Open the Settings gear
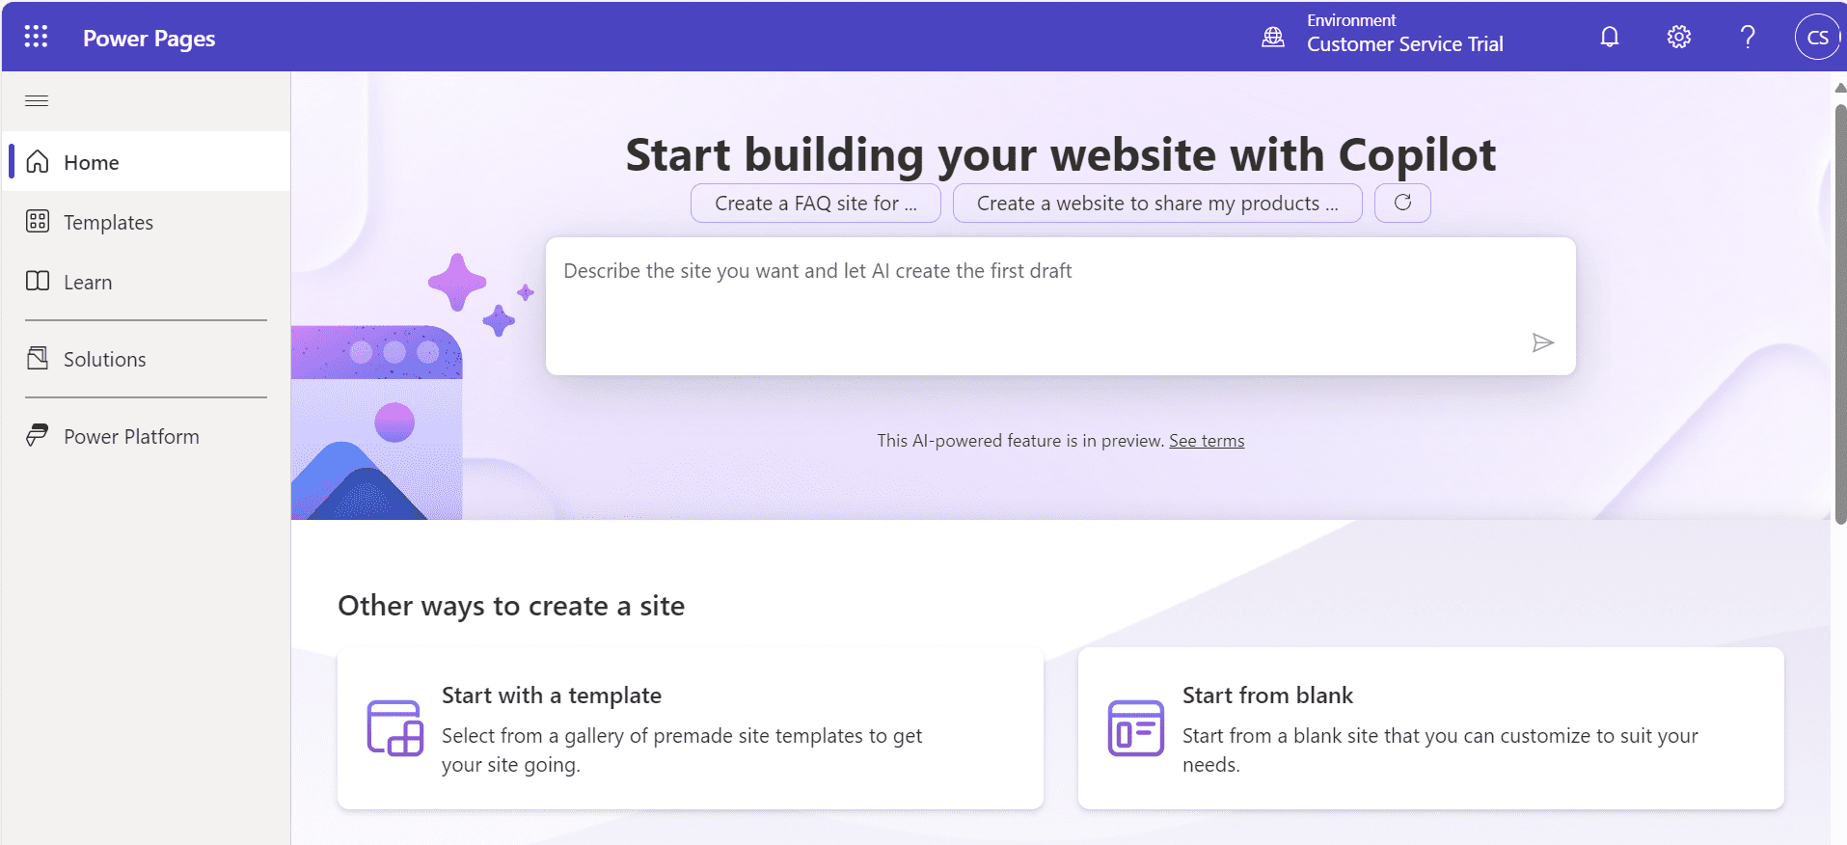This screenshot has height=845, width=1847. [1678, 37]
